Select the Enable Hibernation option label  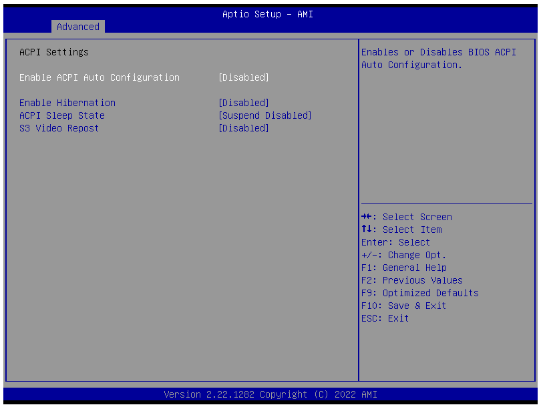coord(67,103)
